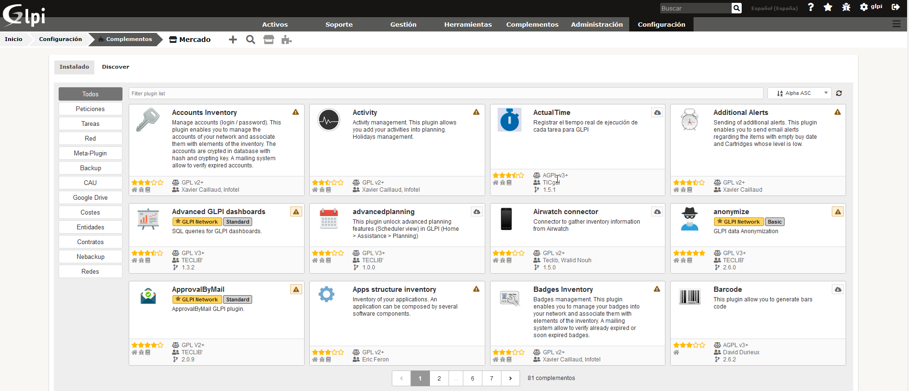Click warning icon on Badges Inventory
Viewport: 909px width, 391px height.
point(657,289)
